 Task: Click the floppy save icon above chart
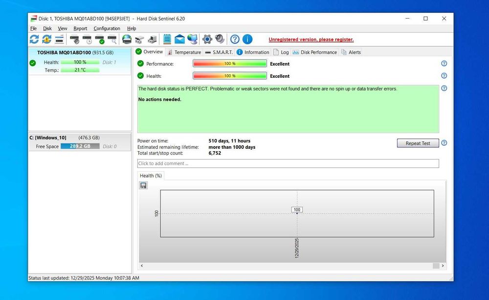pos(143,185)
